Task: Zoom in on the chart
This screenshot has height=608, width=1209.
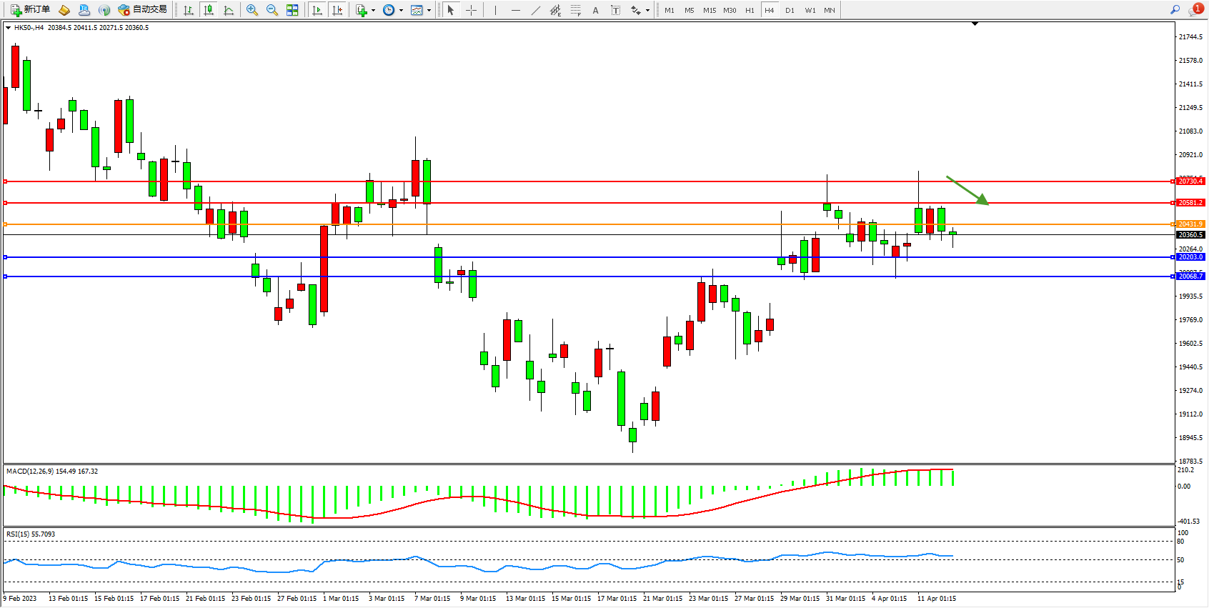Action: [x=252, y=10]
